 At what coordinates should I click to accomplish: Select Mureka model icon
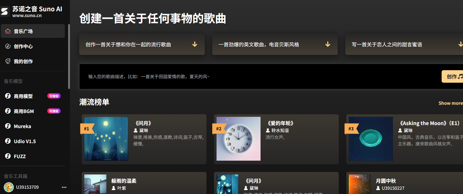coord(8,126)
